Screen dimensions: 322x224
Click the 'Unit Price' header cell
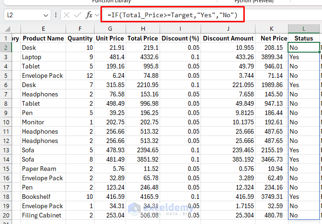click(110, 39)
